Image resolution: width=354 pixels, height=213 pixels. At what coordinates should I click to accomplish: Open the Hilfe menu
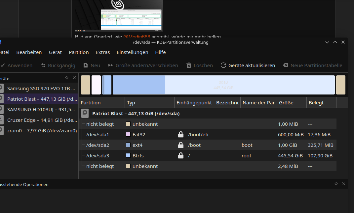(160, 52)
